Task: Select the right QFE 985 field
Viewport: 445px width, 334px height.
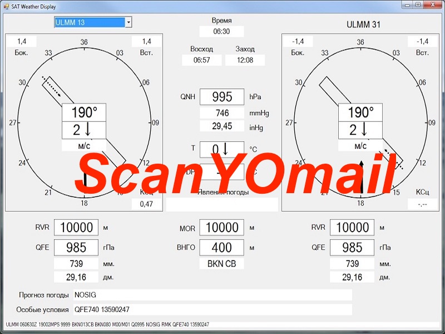Action: click(x=352, y=248)
